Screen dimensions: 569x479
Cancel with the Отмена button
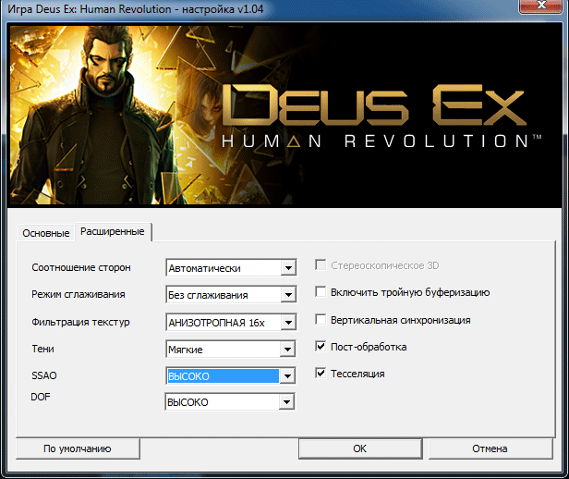(490, 448)
